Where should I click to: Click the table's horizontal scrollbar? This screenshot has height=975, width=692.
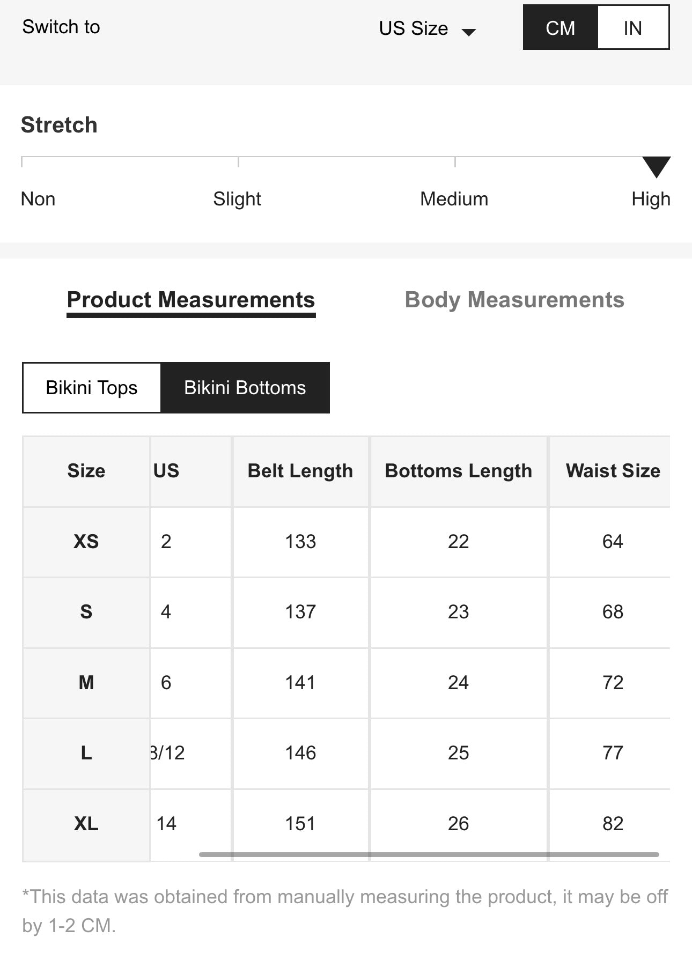coord(429,854)
